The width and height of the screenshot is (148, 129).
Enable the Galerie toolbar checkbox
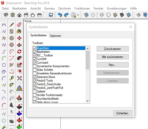pos(35,91)
